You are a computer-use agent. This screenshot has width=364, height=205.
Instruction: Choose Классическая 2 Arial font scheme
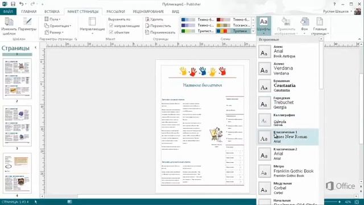[x=288, y=154]
